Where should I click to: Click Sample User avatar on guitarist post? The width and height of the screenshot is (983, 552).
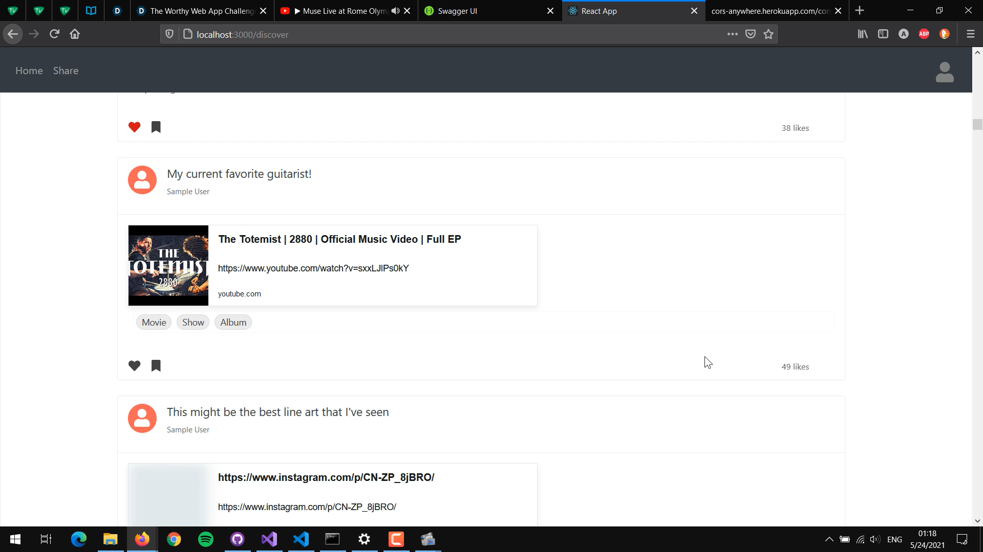(142, 180)
